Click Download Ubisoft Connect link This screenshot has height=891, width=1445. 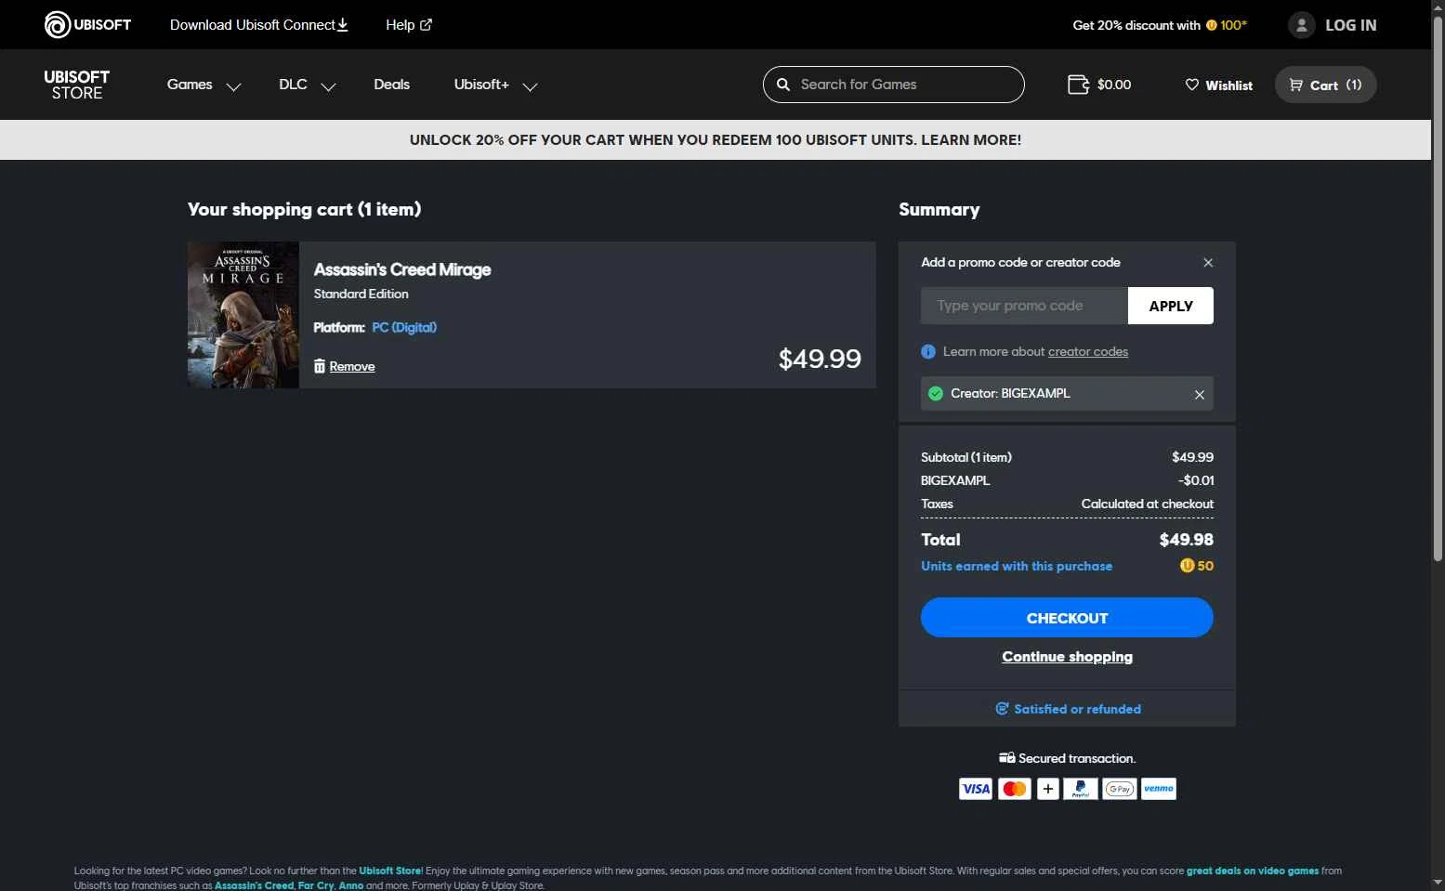[259, 24]
